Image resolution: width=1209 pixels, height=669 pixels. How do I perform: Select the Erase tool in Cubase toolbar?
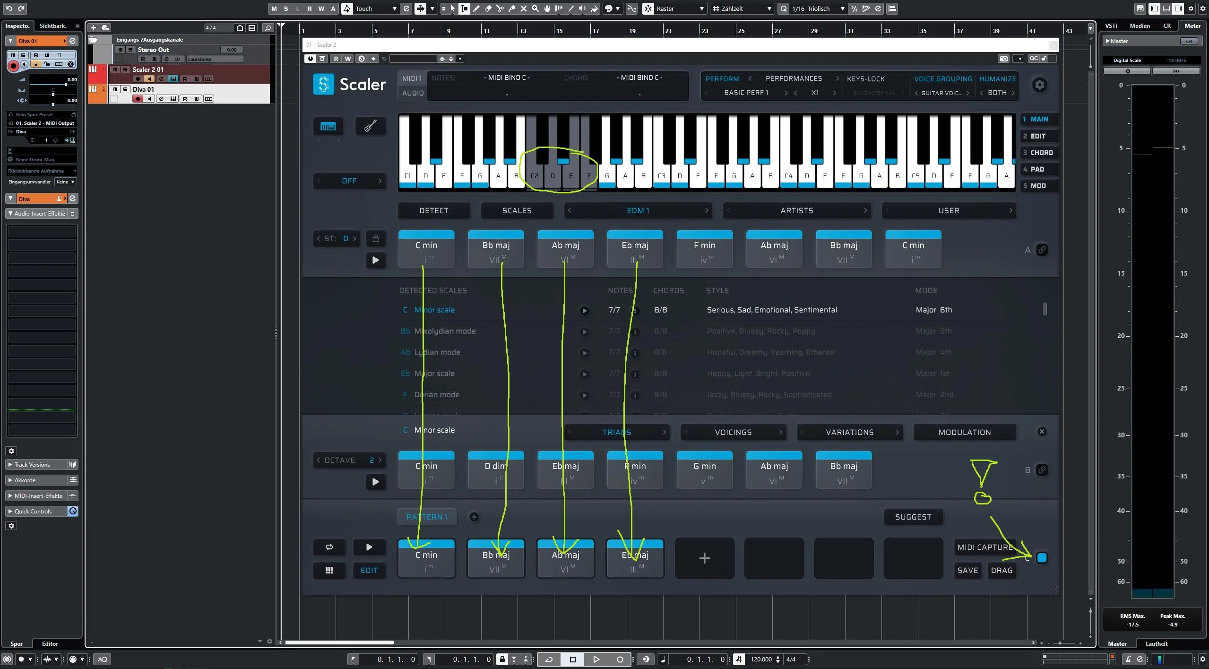click(x=488, y=9)
